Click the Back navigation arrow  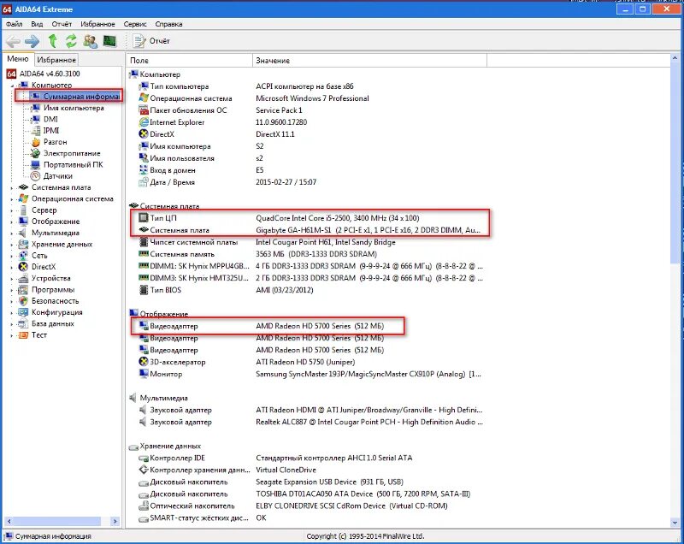point(13,41)
